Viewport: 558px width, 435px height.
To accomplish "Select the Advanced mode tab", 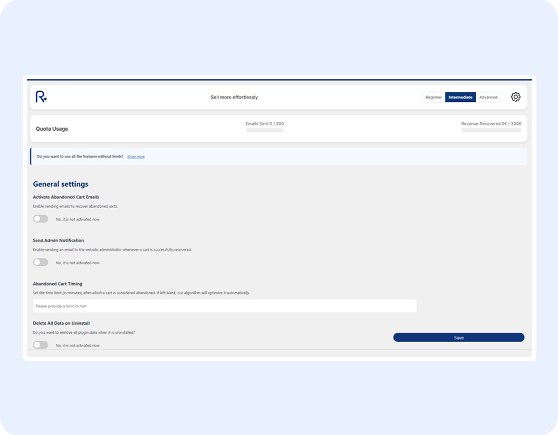I will coord(488,97).
